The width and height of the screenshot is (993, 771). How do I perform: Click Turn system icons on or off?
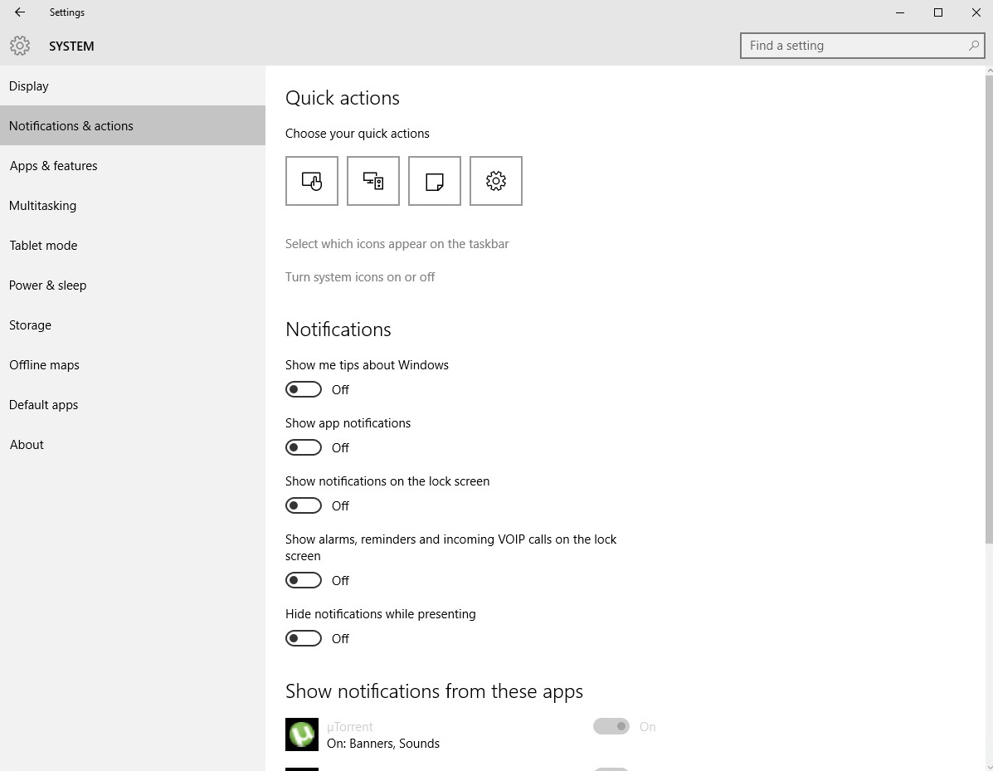pos(360,277)
